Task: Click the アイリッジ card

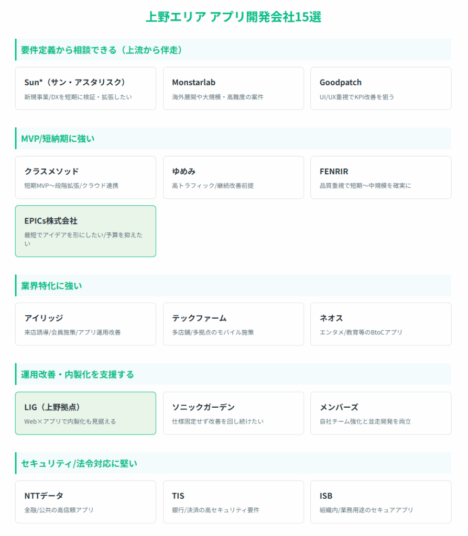Action: click(x=85, y=324)
